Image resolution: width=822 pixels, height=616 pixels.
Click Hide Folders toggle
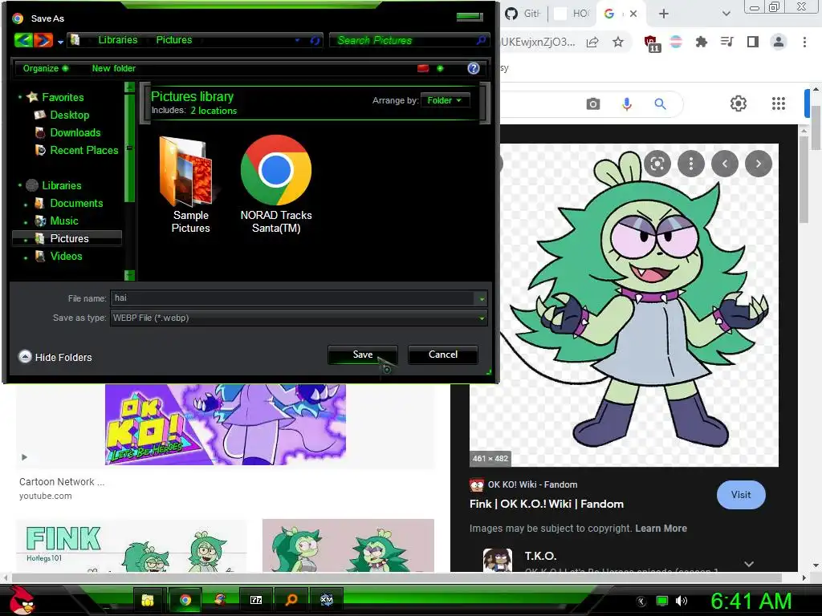point(55,357)
